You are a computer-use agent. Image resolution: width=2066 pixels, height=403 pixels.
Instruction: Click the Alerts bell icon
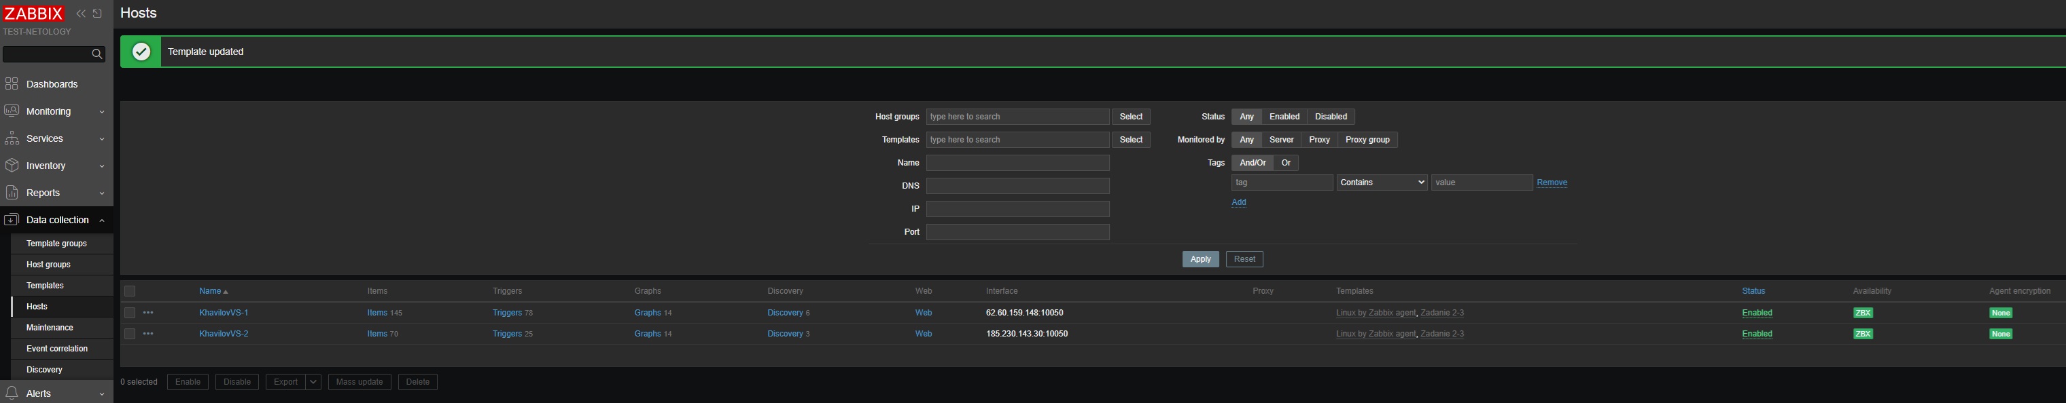pos(12,394)
